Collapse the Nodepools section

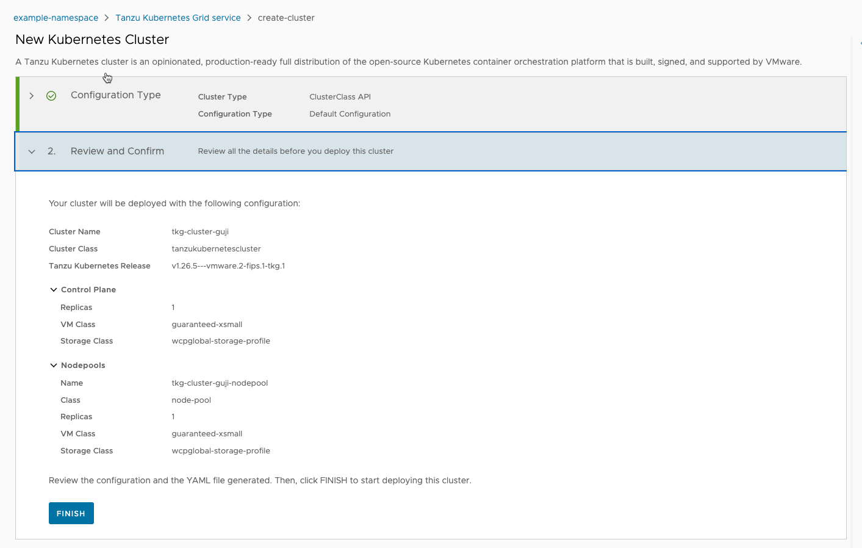tap(54, 366)
